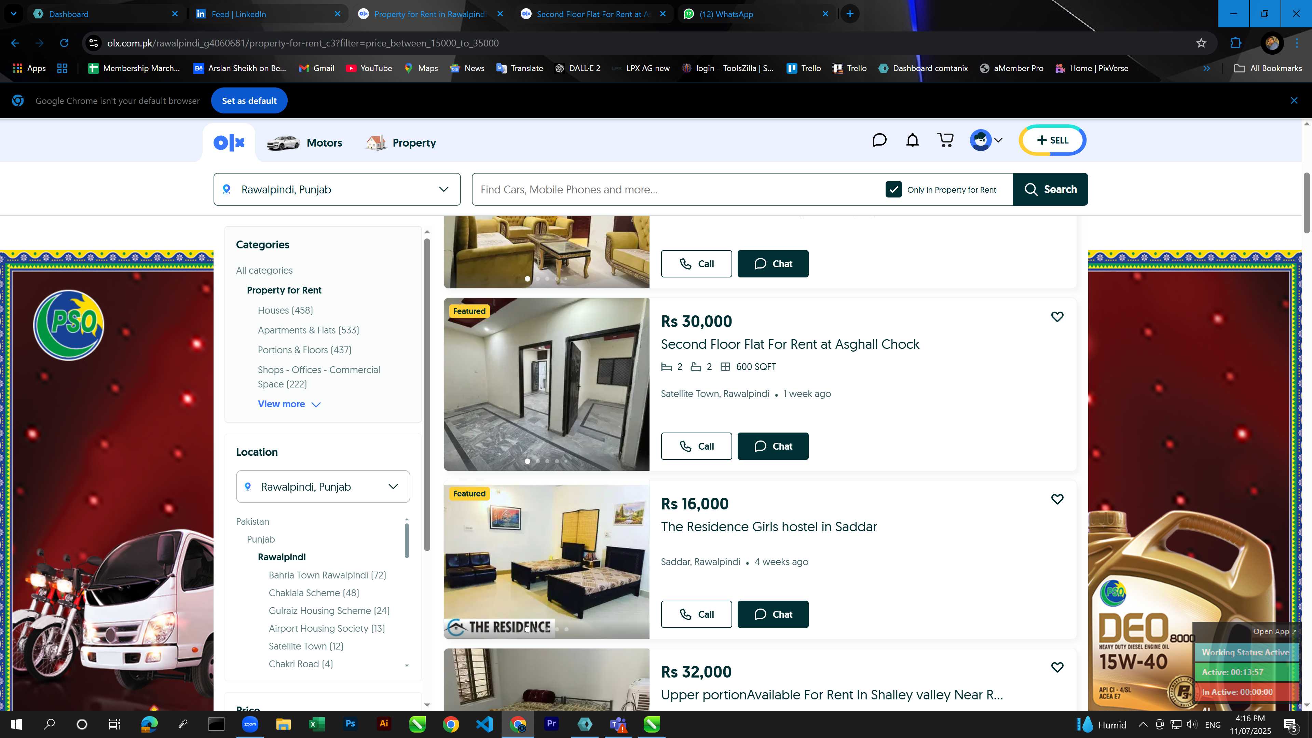1312x738 pixels.
Task: Click the Search button
Action: pyautogui.click(x=1050, y=190)
